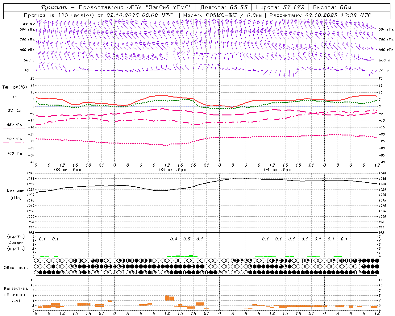Screen dimensions: 395x316
Task: Click the "0.4" precipitation value
Action: coord(174,239)
